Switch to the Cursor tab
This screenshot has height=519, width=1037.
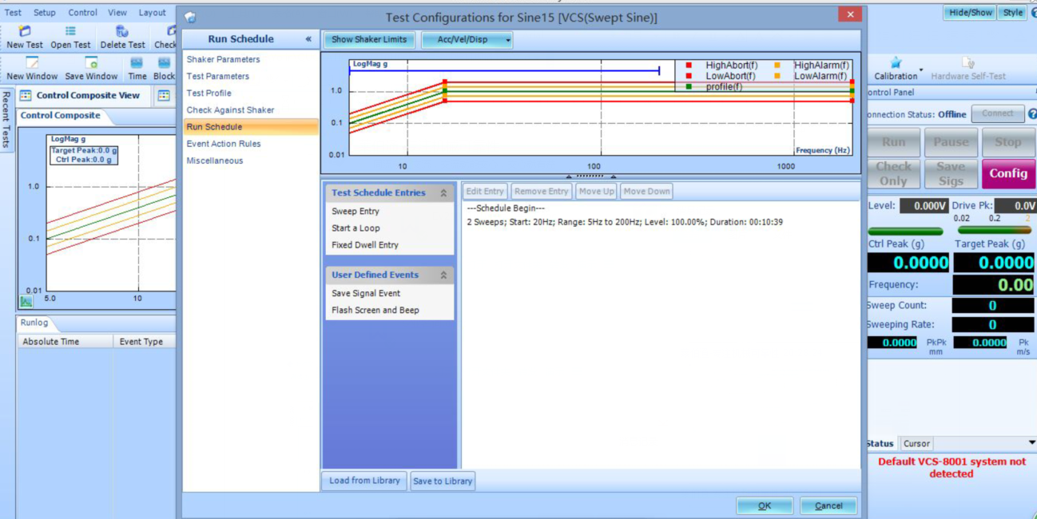916,444
